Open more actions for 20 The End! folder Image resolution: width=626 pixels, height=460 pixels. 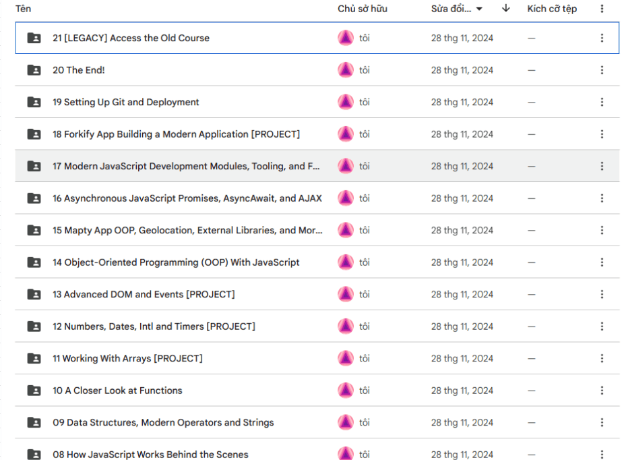pos(602,70)
